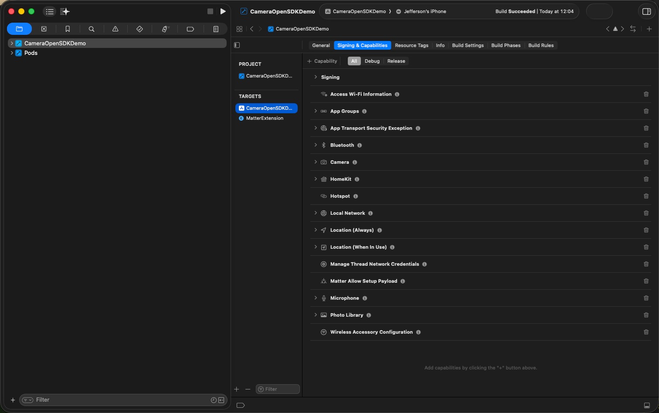
Task: Expand the Pods project in navigator
Action: coord(12,53)
